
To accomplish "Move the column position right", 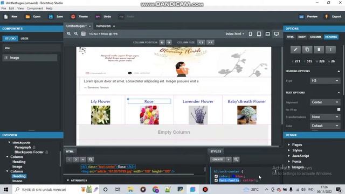I will (169, 42).
